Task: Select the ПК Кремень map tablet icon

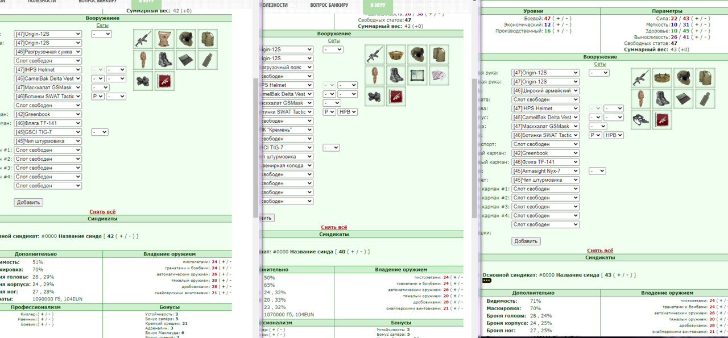Action: (417, 75)
